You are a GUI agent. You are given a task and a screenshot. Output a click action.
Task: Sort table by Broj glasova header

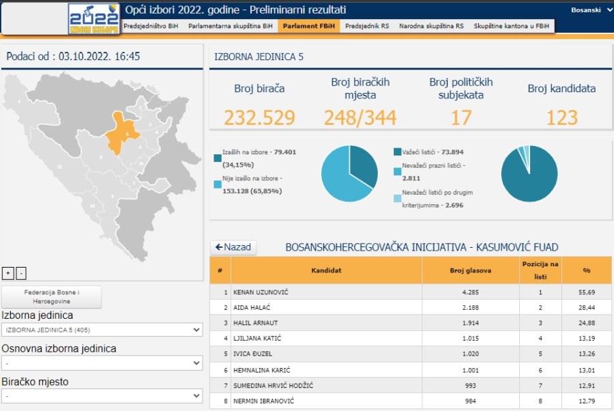470,270
